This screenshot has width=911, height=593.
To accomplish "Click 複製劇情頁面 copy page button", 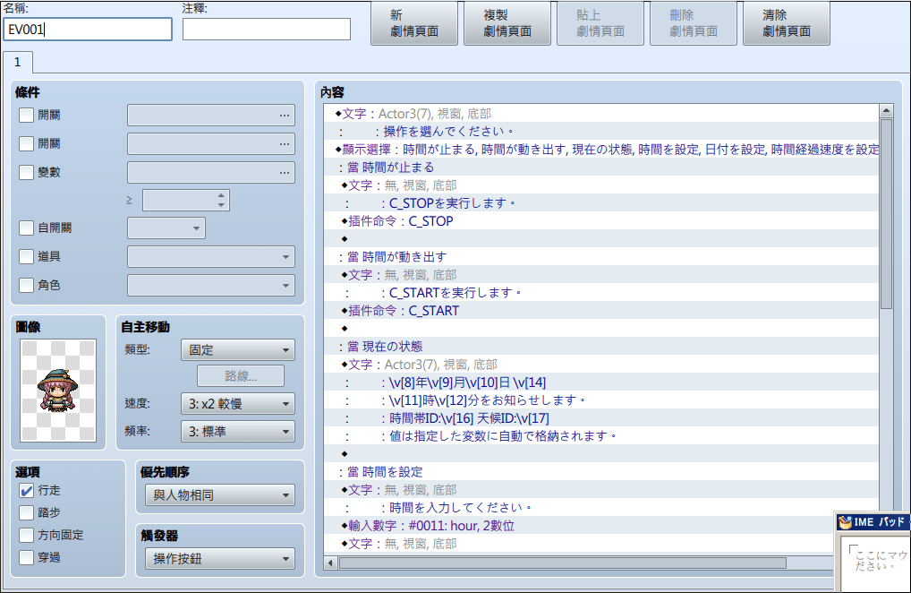I will [507, 23].
